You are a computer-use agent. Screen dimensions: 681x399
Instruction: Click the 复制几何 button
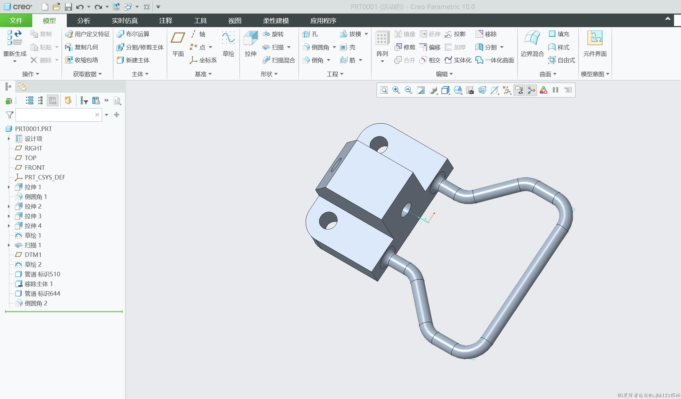(x=82, y=47)
